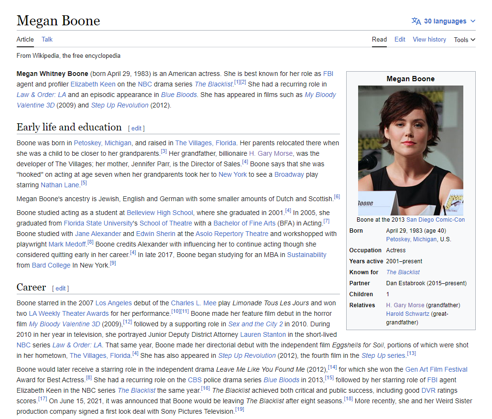Screen dimensions: 492x419
Task: Select the "Dan Estabrook (2015–present)" partner text
Action: pyautogui.click(x=426, y=283)
